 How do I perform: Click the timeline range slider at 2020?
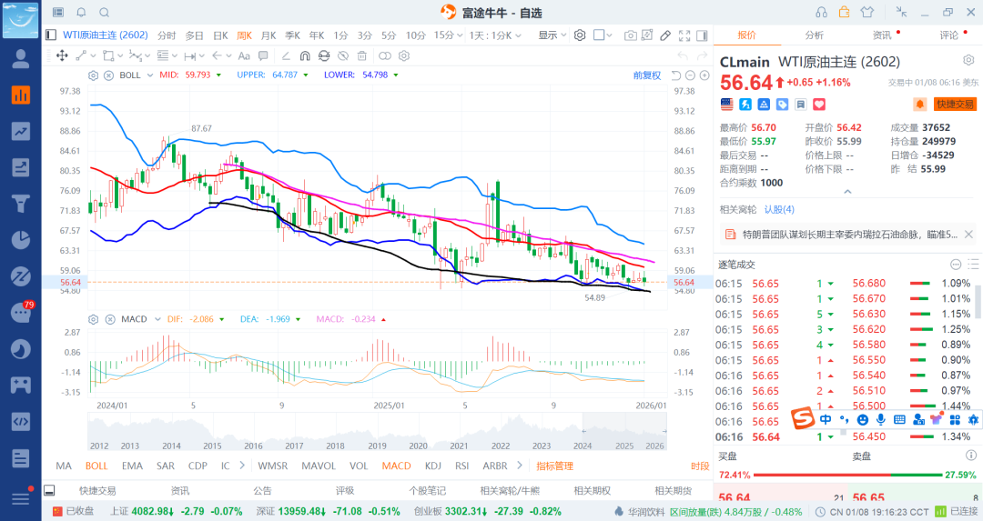point(418,446)
